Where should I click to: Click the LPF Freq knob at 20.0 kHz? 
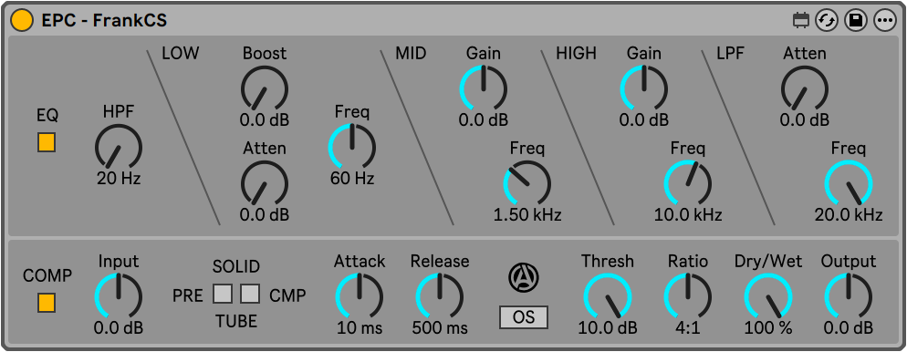[x=849, y=184]
